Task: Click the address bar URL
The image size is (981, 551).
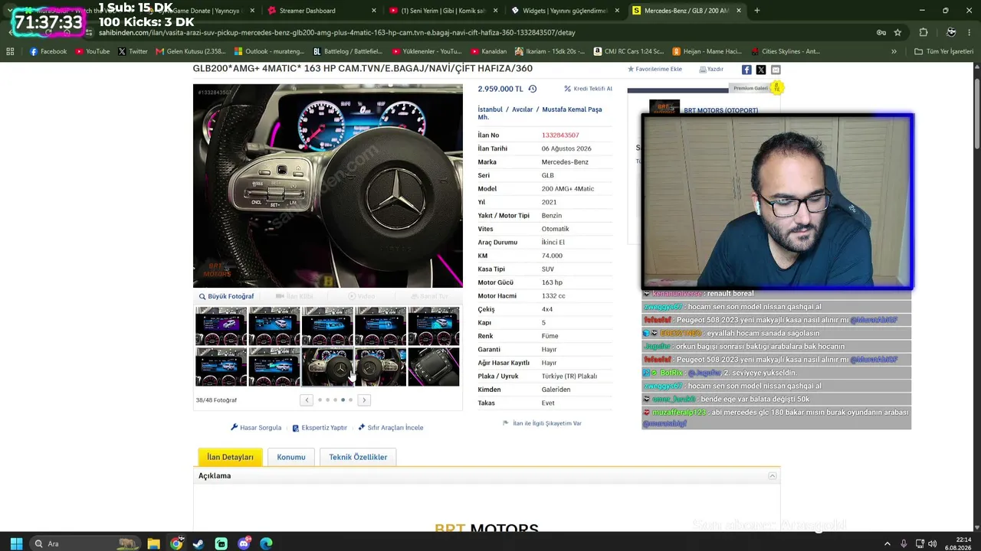Action: tap(337, 33)
